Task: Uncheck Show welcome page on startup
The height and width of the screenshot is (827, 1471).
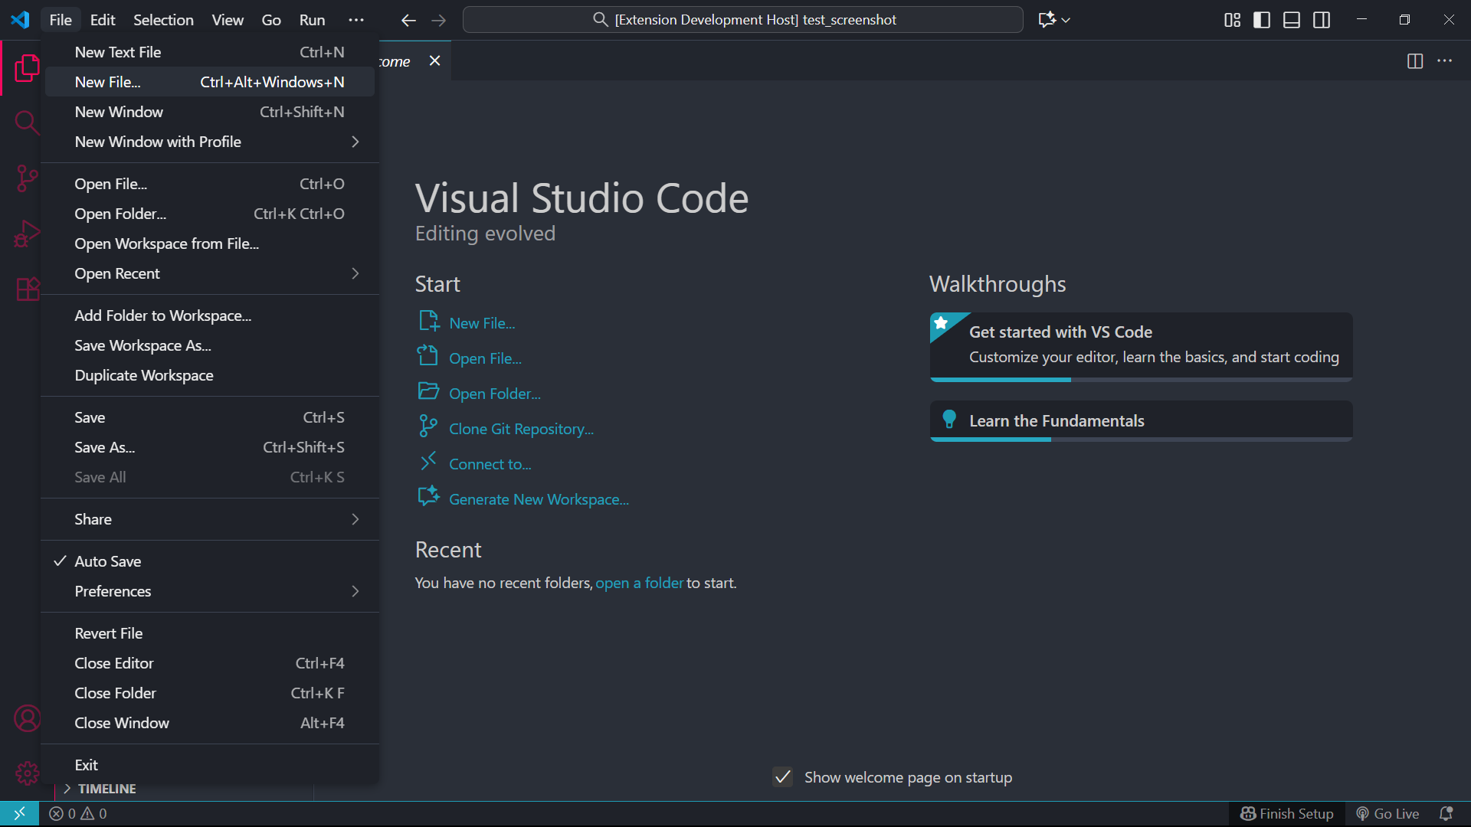Action: (x=782, y=777)
